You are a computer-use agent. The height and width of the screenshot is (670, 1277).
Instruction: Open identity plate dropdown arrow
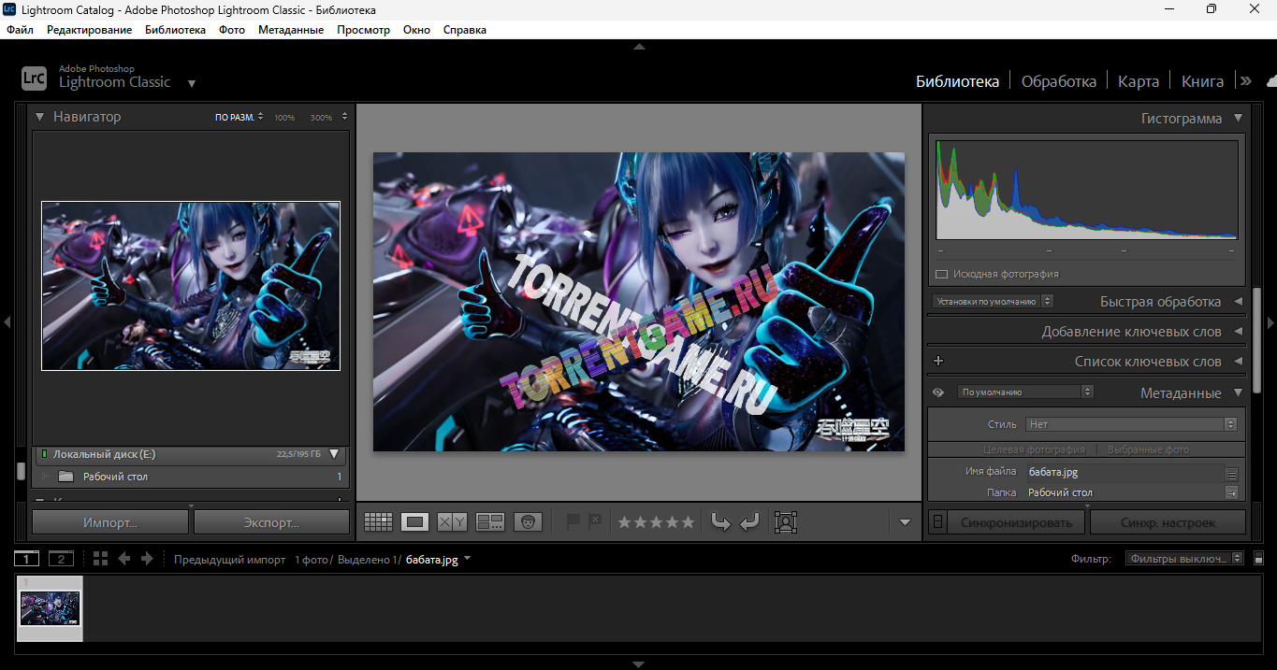point(192,83)
